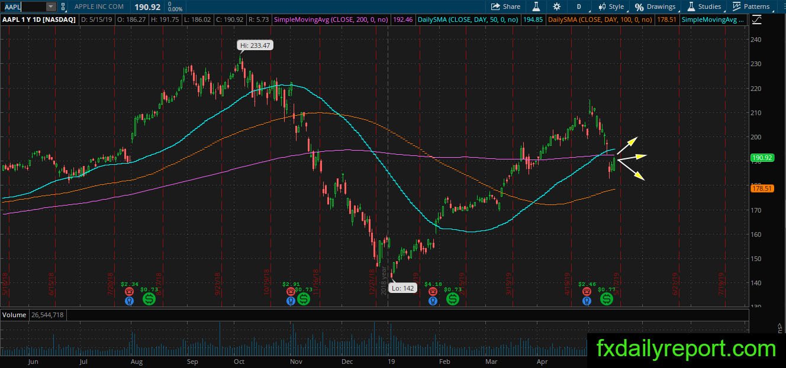Click the 194.85 DailySMA value

(533, 19)
